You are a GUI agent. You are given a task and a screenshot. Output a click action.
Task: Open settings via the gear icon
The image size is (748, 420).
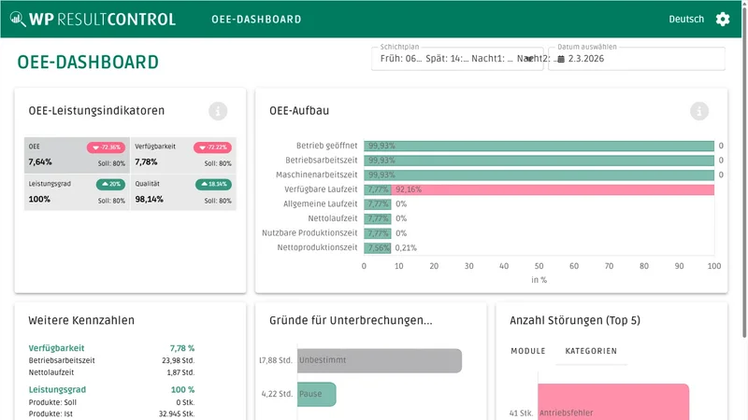(x=722, y=19)
